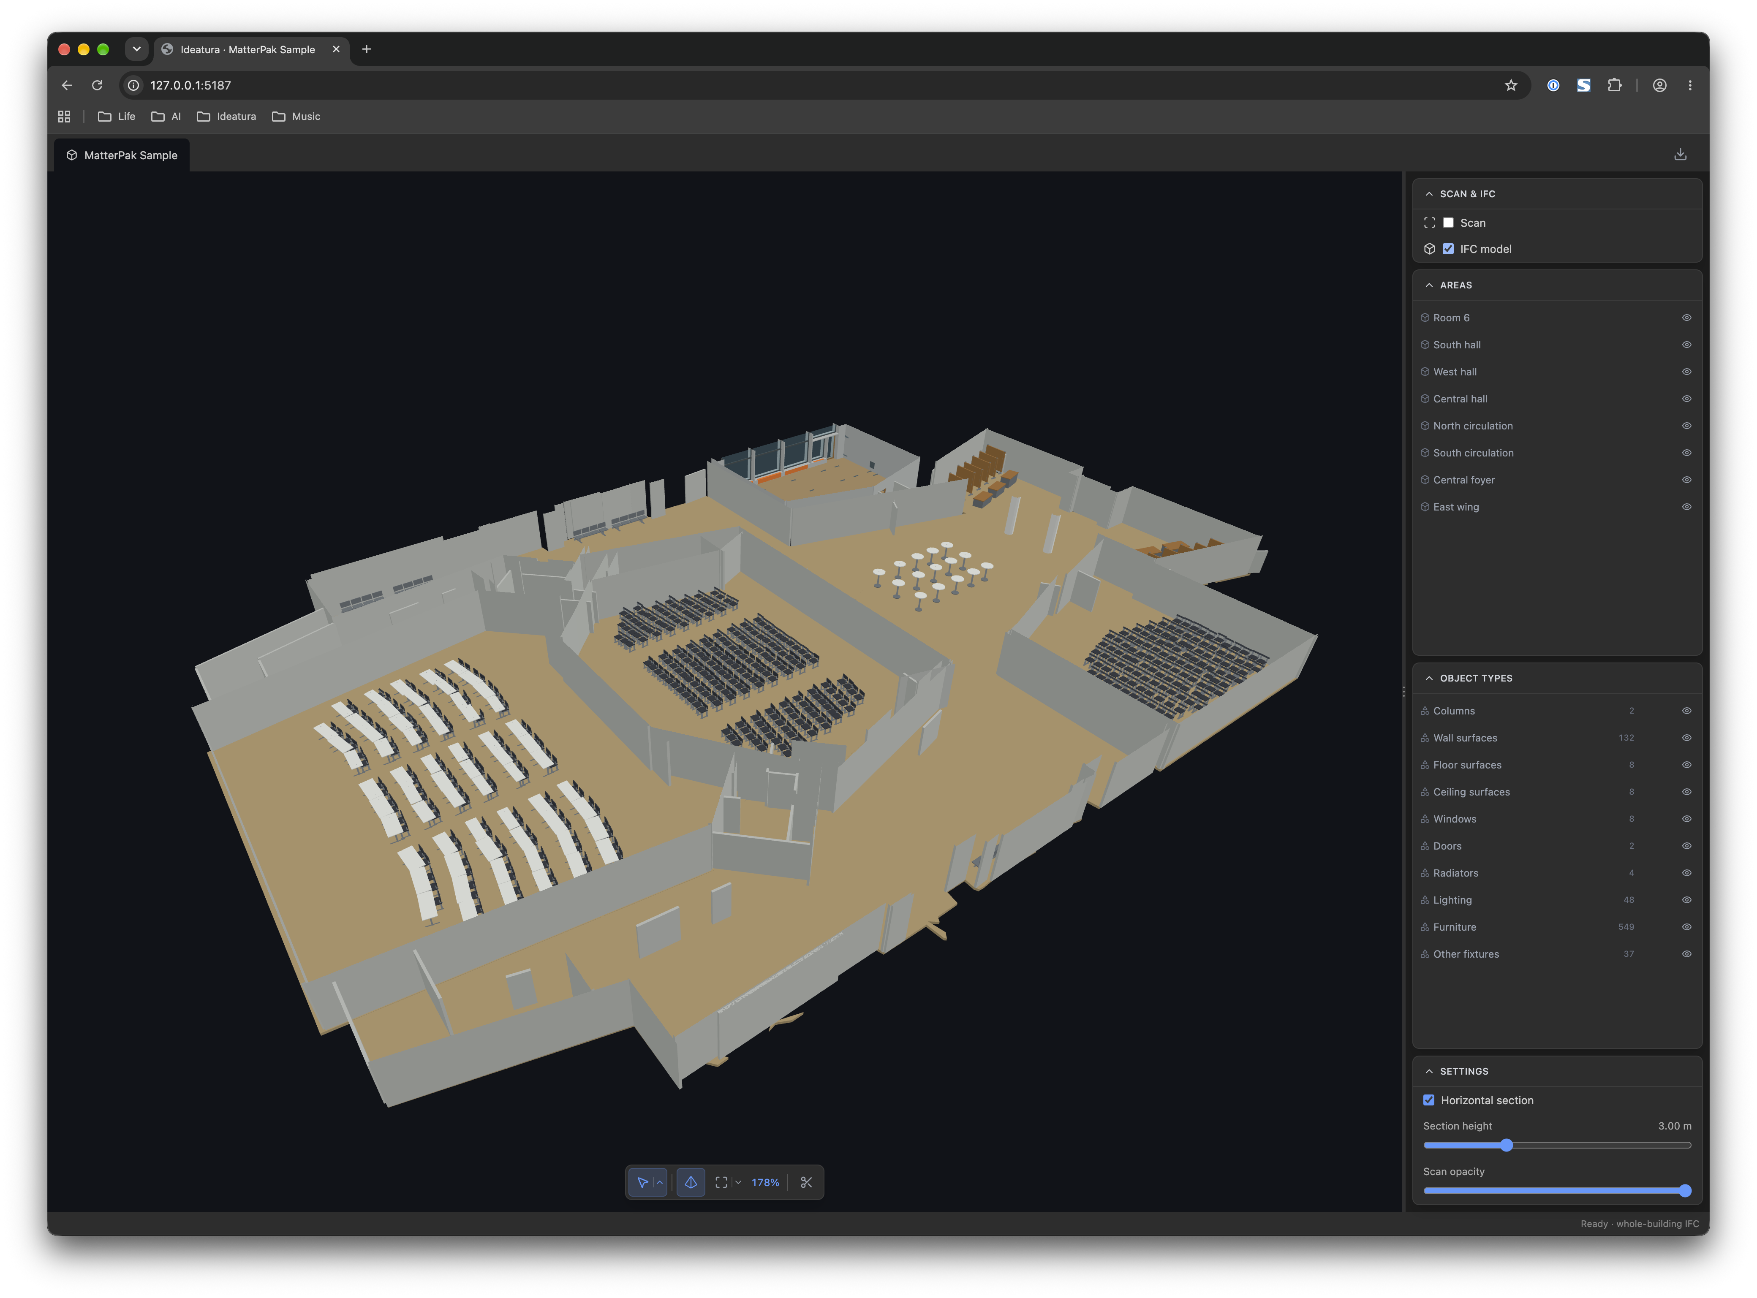Viewport: 1757px width, 1298px height.
Task: Click the blue S extension icon
Action: click(1583, 85)
